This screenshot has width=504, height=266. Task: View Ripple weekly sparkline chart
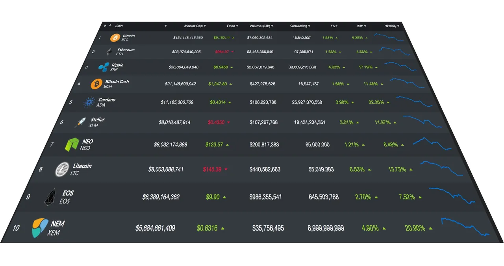(400, 66)
